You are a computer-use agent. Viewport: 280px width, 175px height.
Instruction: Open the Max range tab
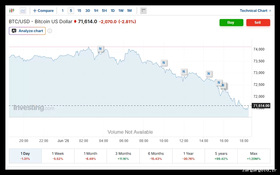[254, 156]
